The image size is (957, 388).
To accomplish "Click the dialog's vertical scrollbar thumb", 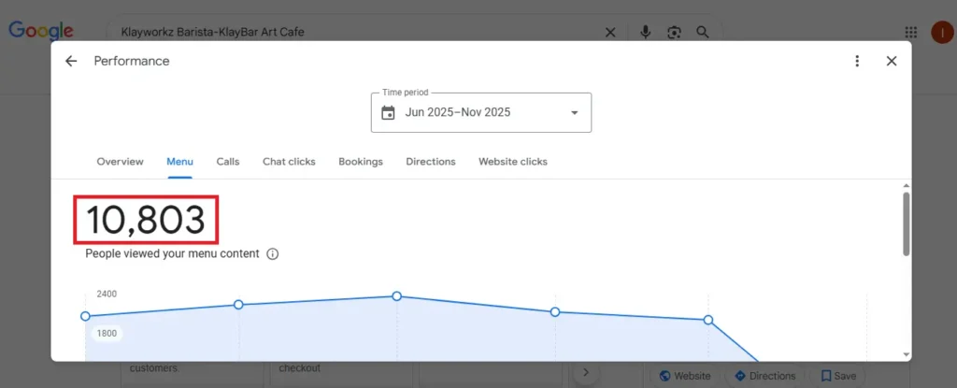I will pos(907,223).
